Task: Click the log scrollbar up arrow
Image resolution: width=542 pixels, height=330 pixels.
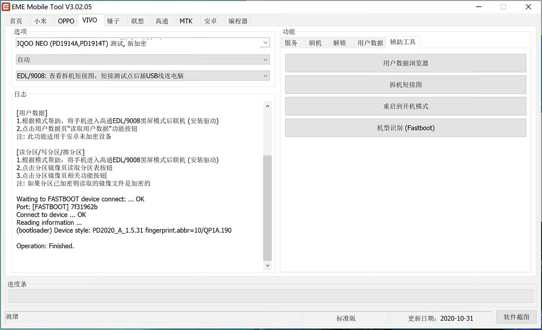Action: (267, 106)
